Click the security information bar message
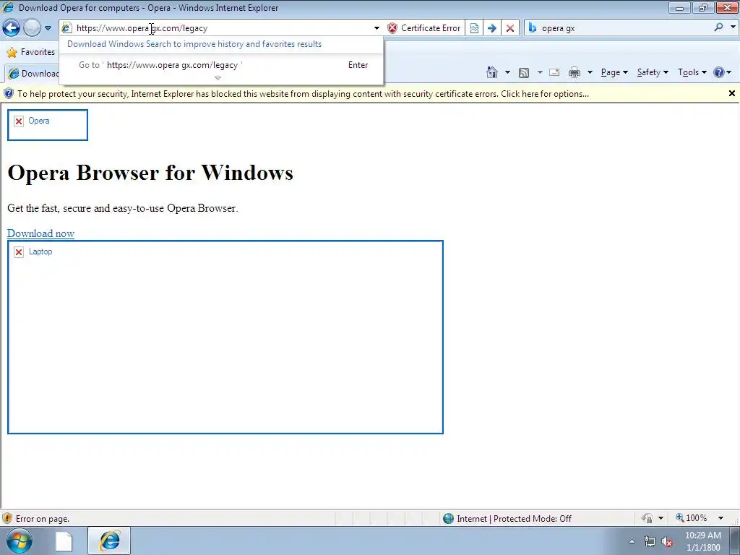The width and height of the screenshot is (740, 555). tap(303, 94)
